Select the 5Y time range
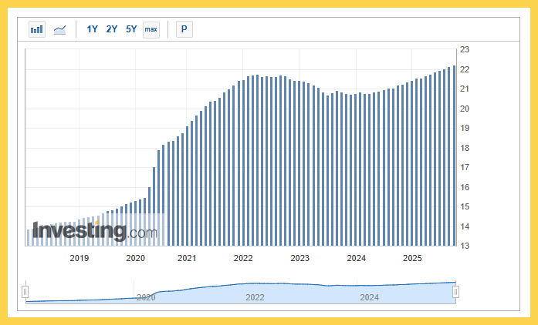The width and height of the screenshot is (538, 325). coord(131,30)
